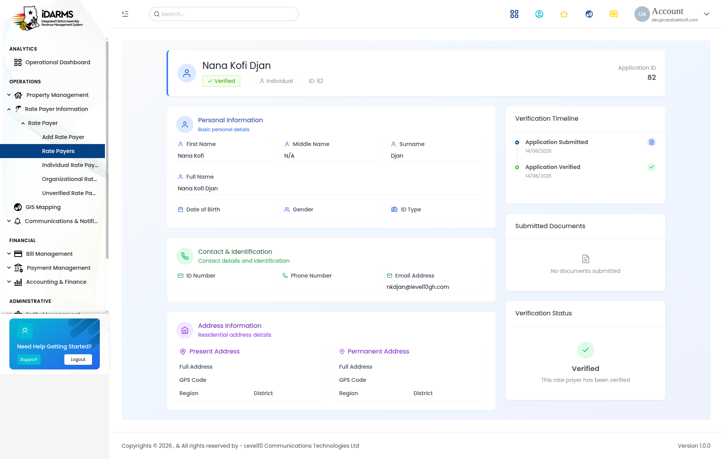Open Operational Dashboard

pyautogui.click(x=52, y=62)
